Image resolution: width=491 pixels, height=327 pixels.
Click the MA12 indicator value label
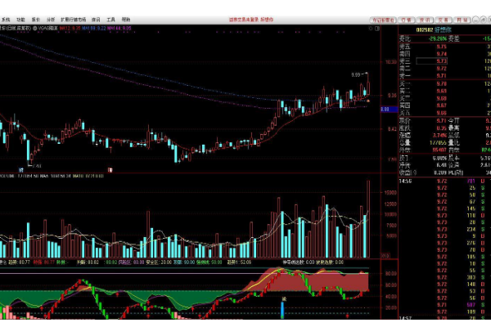[70, 28]
